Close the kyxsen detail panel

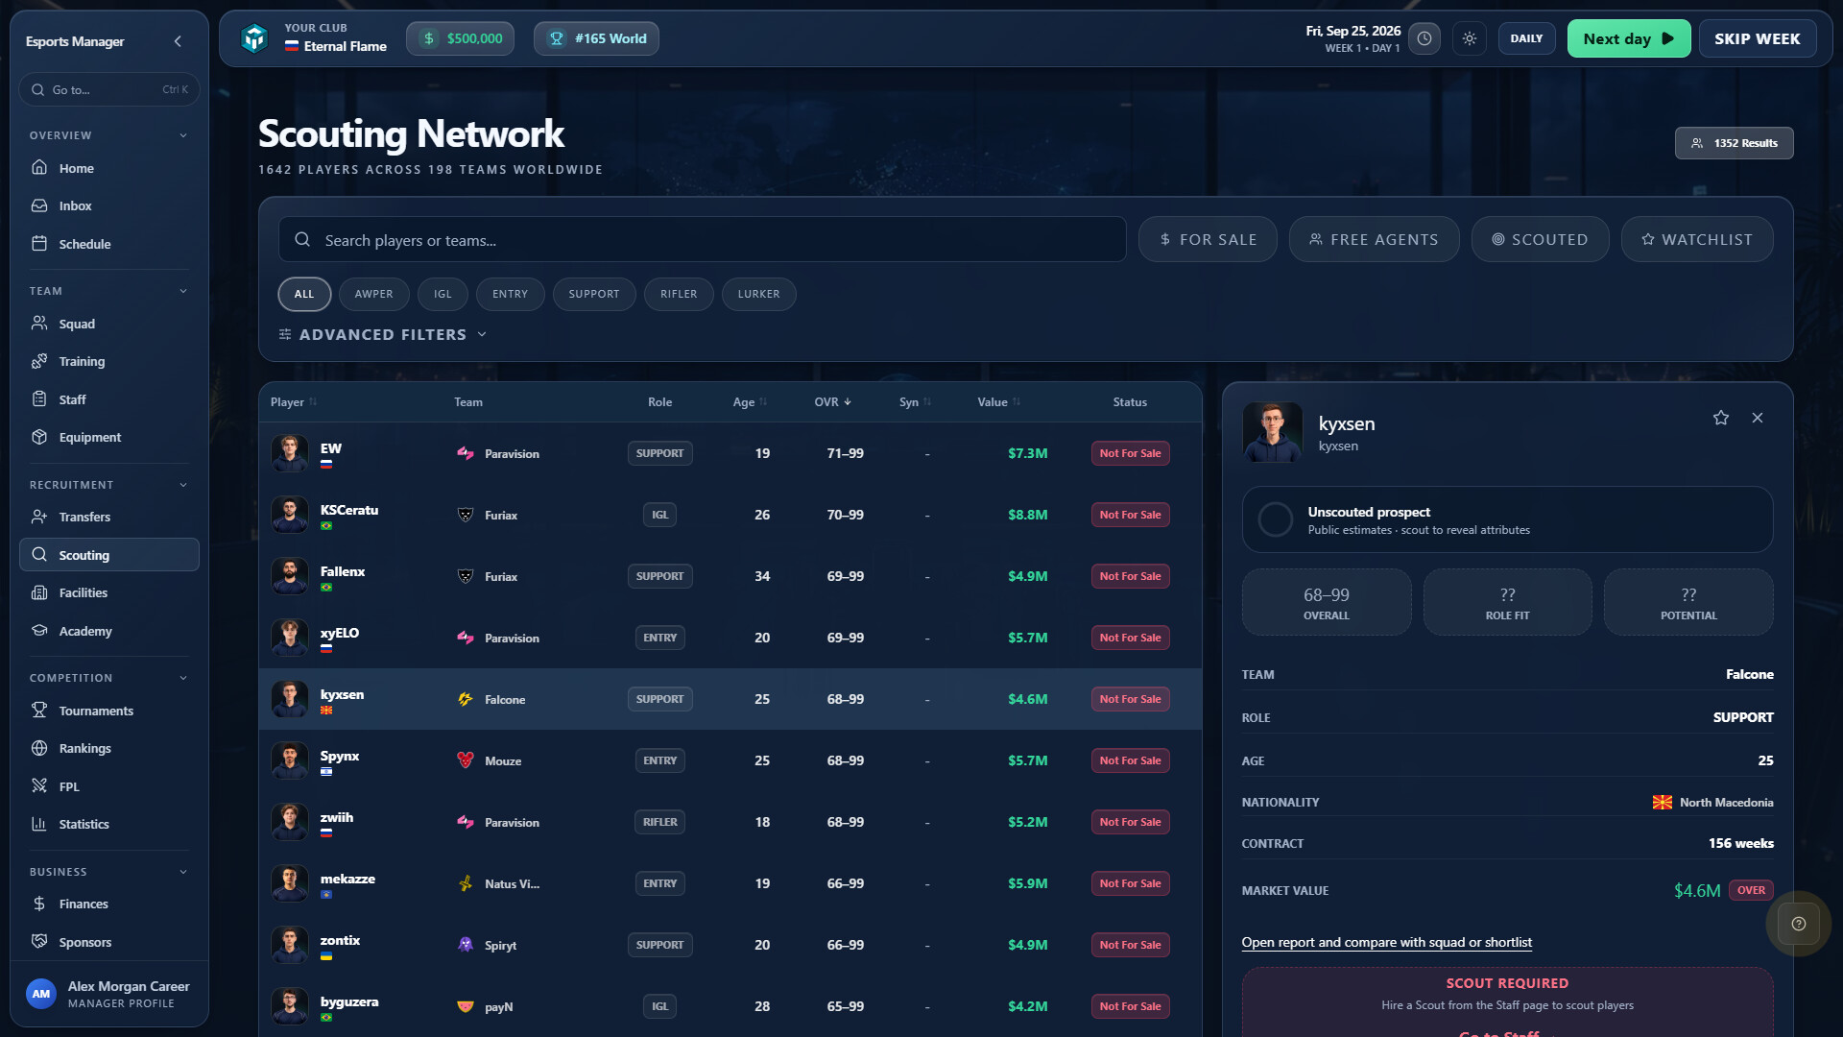(1758, 418)
